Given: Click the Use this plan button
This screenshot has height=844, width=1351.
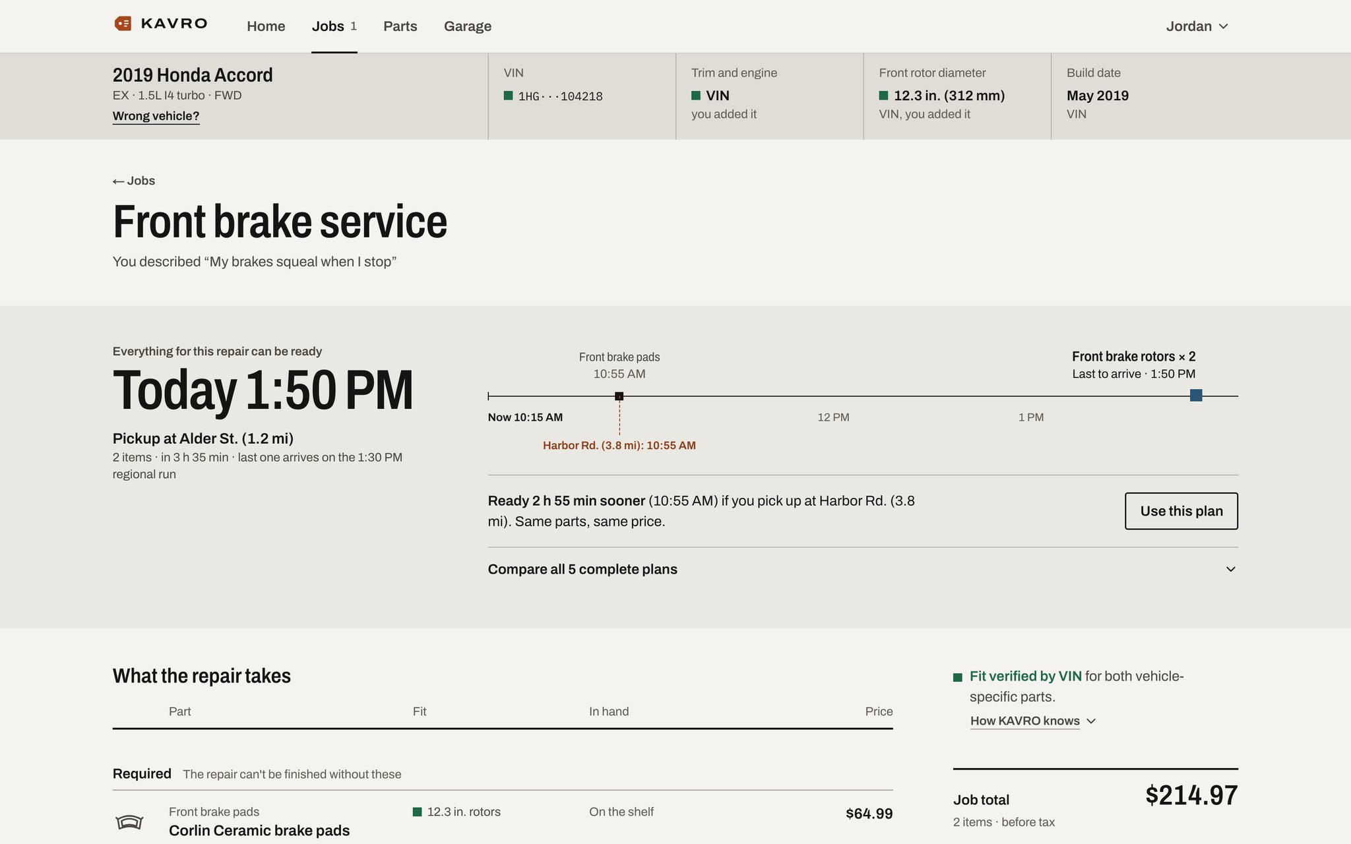Looking at the screenshot, I should [1181, 511].
